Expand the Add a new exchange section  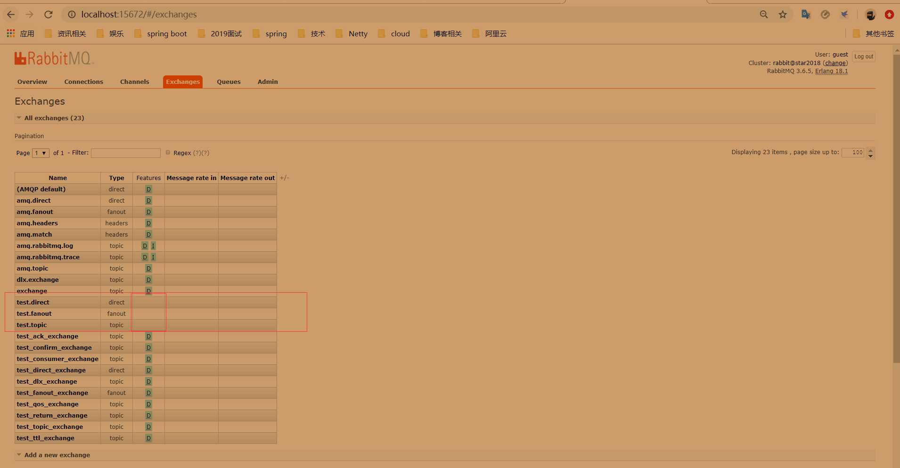tap(57, 455)
